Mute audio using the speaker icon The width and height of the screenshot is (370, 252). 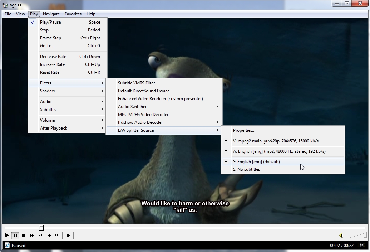(x=341, y=235)
